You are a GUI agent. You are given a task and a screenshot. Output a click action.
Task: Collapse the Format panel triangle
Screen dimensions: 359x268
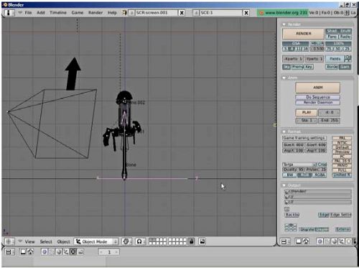(x=284, y=131)
